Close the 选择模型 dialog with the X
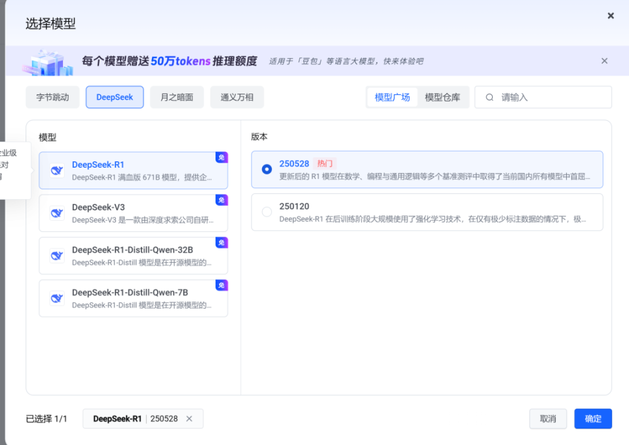This screenshot has height=445, width=629. coord(611,16)
